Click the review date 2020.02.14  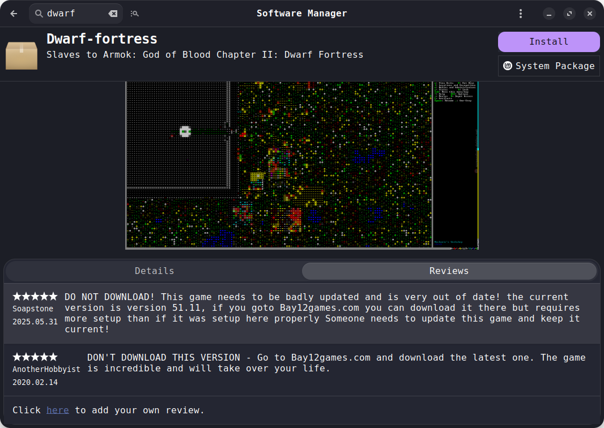[35, 382]
